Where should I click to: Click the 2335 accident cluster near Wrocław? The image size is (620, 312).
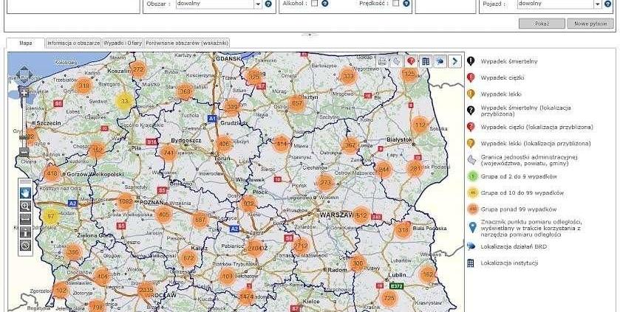pos(146,291)
